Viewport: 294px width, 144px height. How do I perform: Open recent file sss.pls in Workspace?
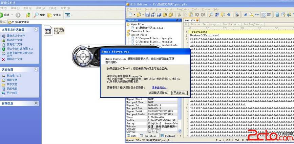(154, 42)
